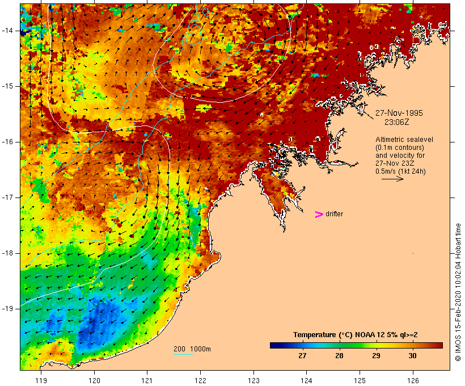This screenshot has height=386, width=465.
Task: Click the -16 latitude axis label
Action: click(7, 142)
